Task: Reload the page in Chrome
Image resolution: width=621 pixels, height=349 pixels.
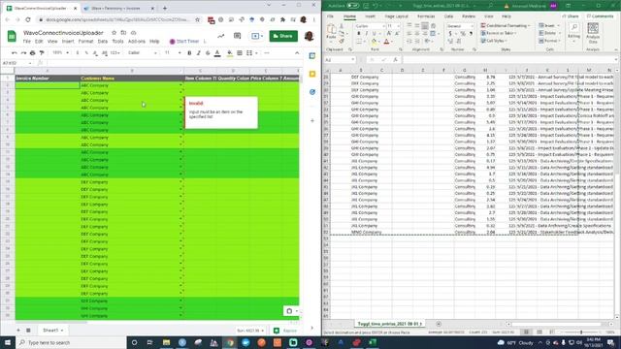Action: coord(28,19)
